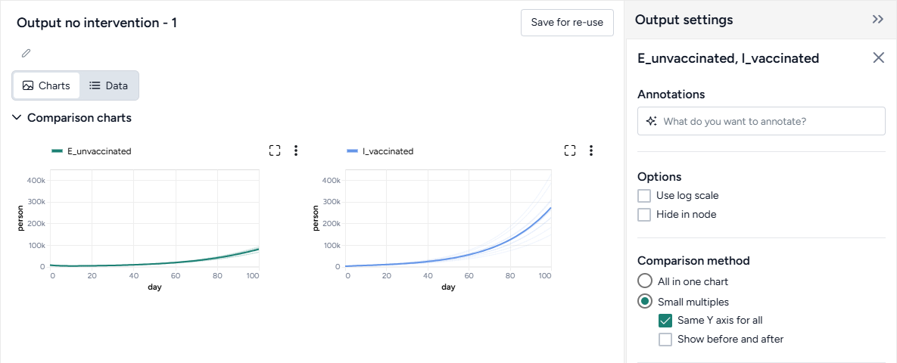Select the Small multiples radio button
This screenshot has width=897, height=363.
click(x=645, y=302)
